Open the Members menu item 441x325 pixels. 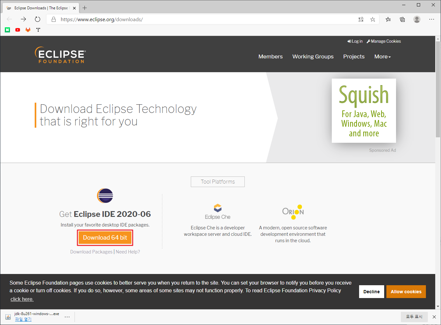pos(270,56)
